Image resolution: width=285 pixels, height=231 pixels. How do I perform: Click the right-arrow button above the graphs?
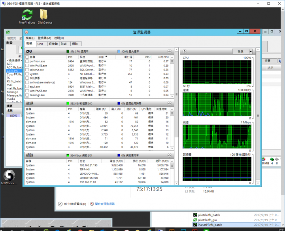click(x=185, y=52)
